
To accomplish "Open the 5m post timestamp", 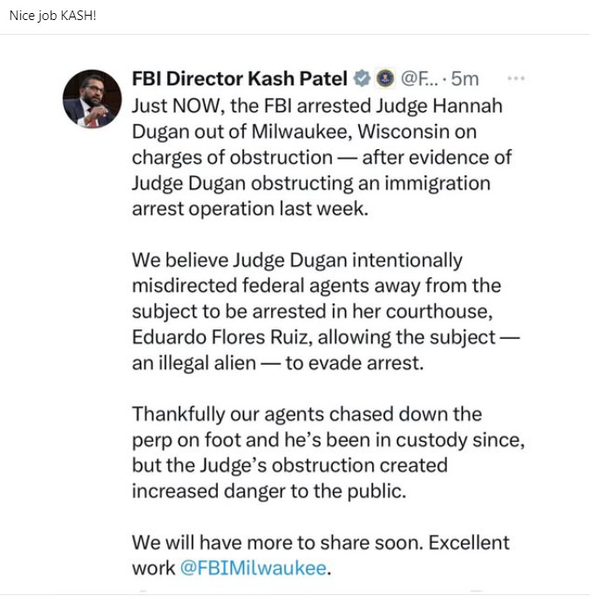I will (465, 78).
